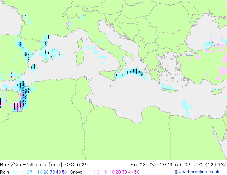Click the snow legend value 10

click(112, 172)
